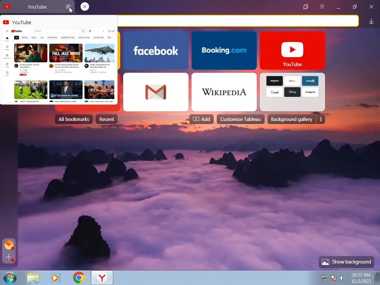
Task: Open Amazon in the tile folder
Action: 274,81
